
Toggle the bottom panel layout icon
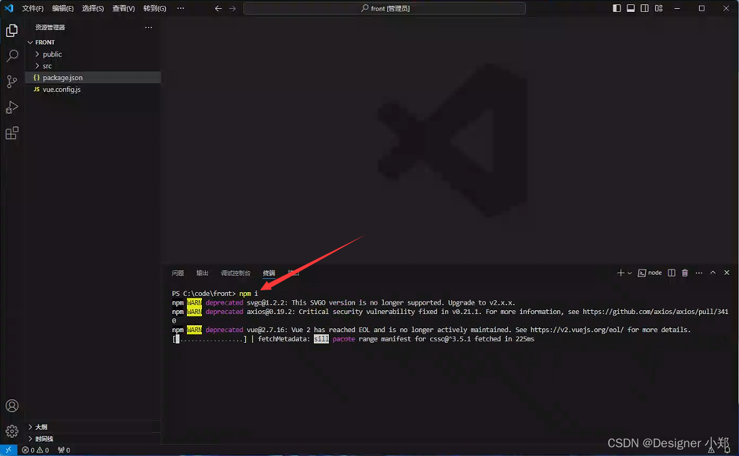tap(631, 8)
